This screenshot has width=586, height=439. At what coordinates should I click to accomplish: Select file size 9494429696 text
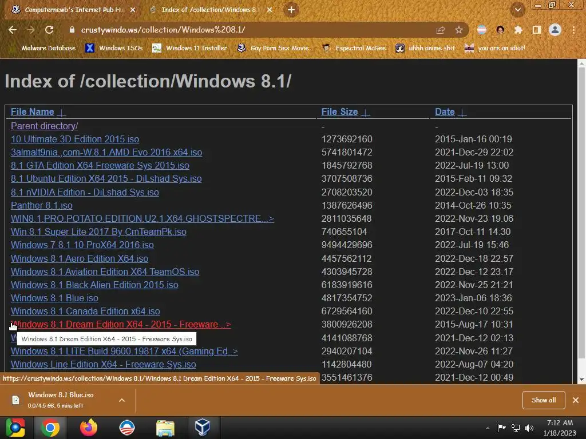point(347,245)
